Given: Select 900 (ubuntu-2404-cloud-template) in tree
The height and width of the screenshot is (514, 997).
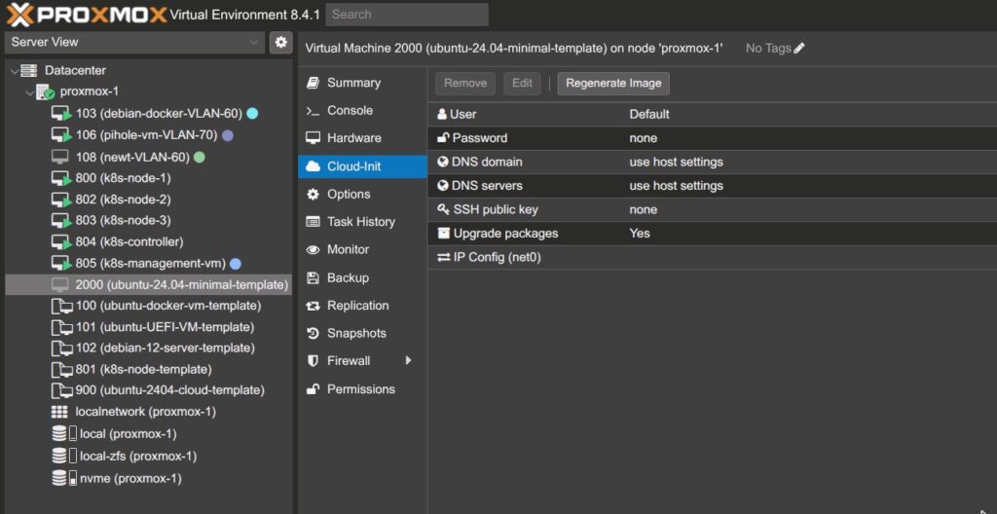Looking at the screenshot, I should [x=149, y=390].
